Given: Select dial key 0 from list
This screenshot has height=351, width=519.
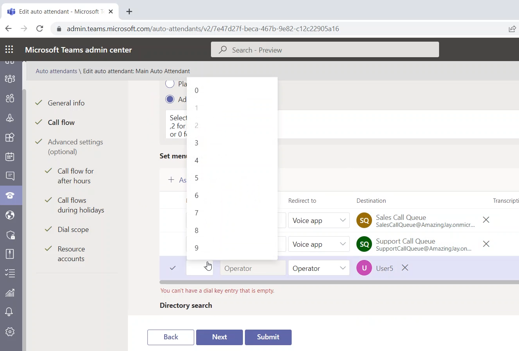Looking at the screenshot, I should [197, 90].
